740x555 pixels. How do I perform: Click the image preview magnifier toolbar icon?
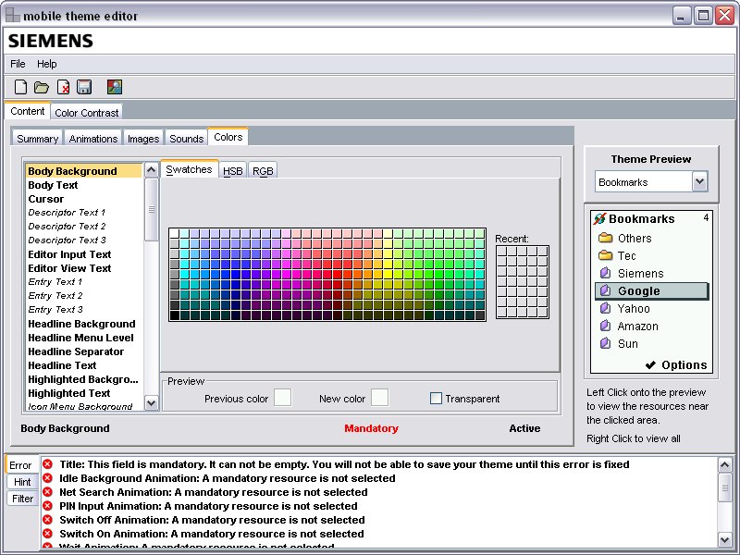point(114,87)
